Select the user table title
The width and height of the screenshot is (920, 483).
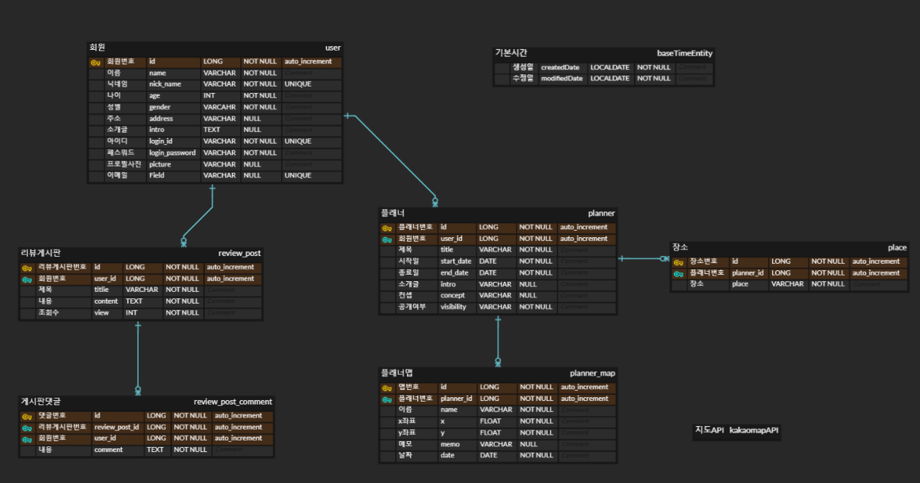pos(333,48)
